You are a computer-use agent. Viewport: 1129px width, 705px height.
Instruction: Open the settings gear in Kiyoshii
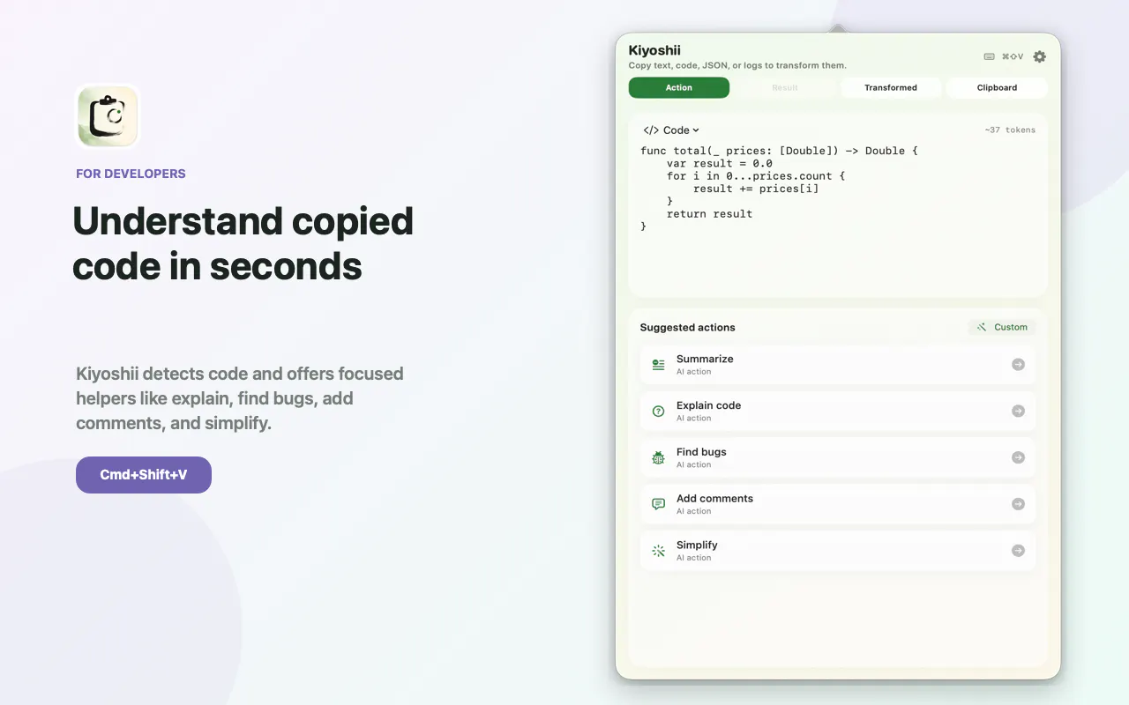(1039, 56)
